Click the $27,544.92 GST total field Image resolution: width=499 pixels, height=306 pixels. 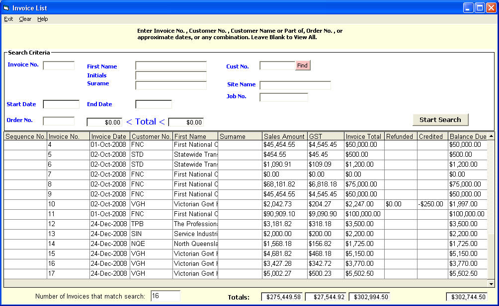click(x=326, y=297)
